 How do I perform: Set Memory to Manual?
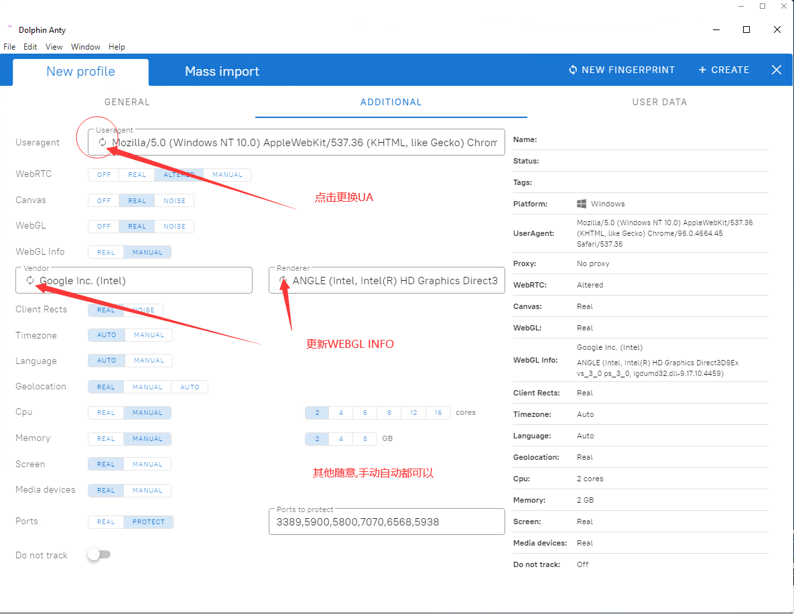tap(147, 439)
